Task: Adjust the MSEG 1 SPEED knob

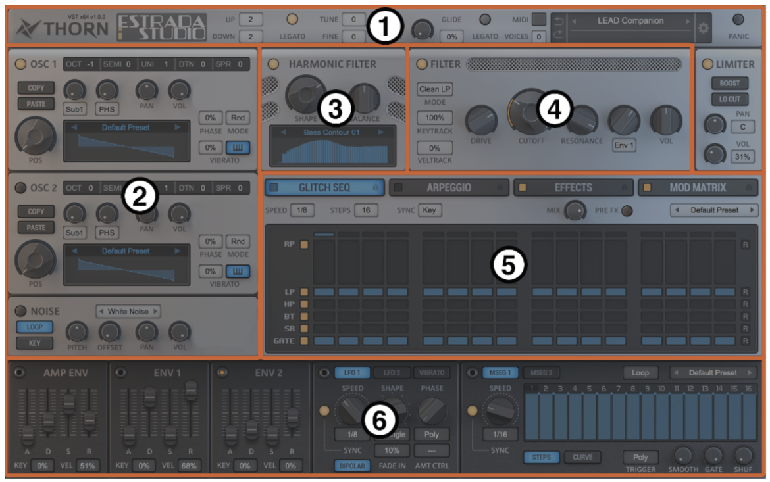Action: tap(500, 410)
